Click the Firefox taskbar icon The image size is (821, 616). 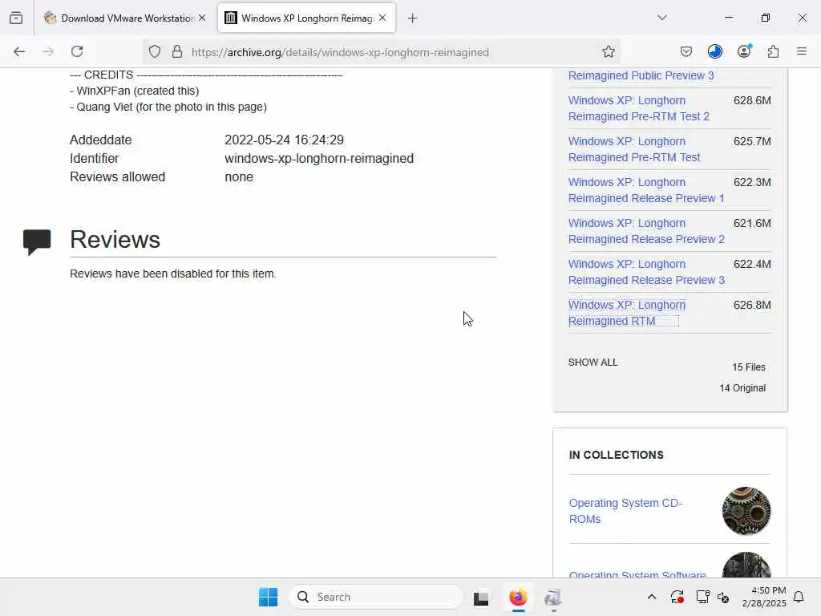coord(518,597)
